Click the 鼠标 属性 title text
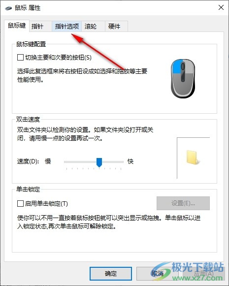229x286 pixels. pyautogui.click(x=28, y=8)
